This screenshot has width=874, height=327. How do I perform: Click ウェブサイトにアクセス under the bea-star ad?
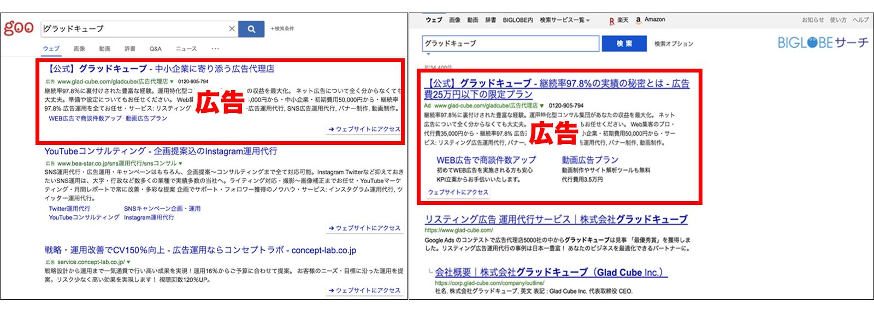[364, 228]
